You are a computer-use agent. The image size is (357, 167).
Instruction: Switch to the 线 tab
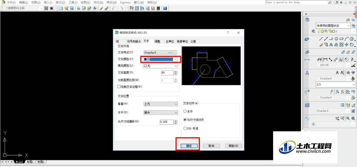[117, 41]
